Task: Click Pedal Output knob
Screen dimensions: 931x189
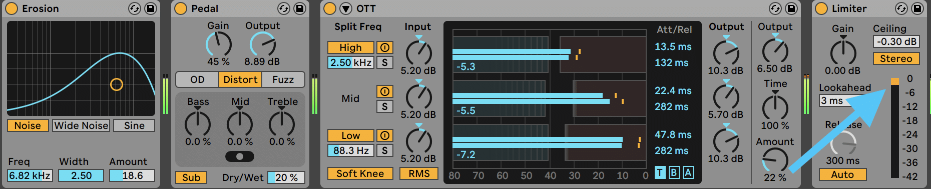Action: click(x=262, y=44)
